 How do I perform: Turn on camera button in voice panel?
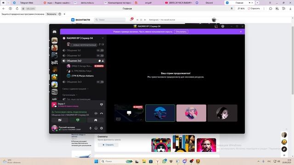[60, 120]
